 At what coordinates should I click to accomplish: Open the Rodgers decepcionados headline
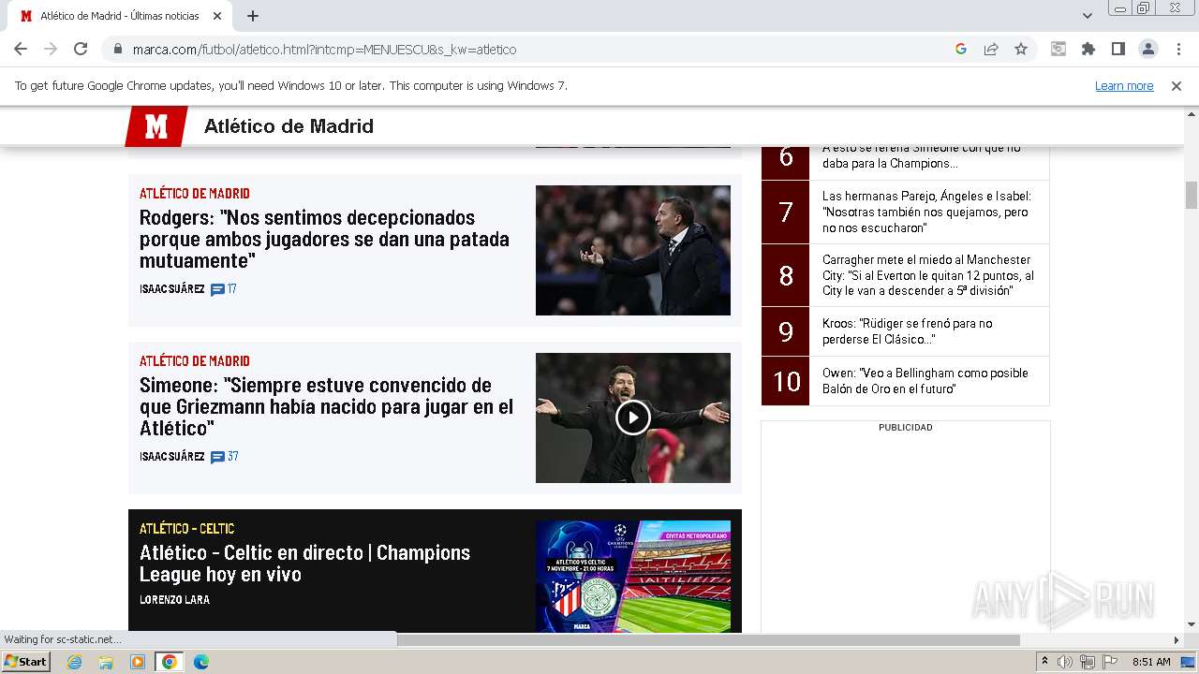(x=324, y=239)
